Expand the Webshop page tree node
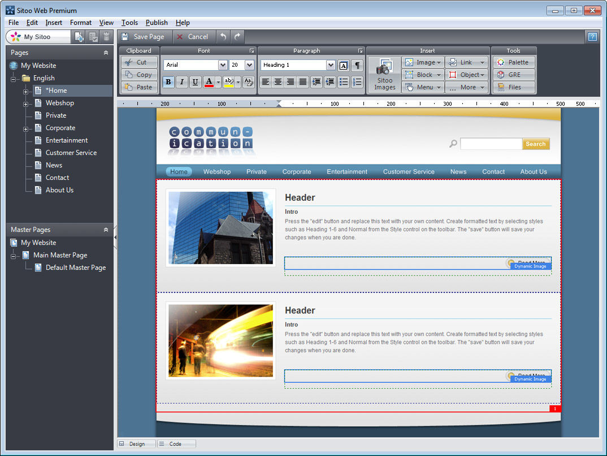 pyautogui.click(x=26, y=104)
